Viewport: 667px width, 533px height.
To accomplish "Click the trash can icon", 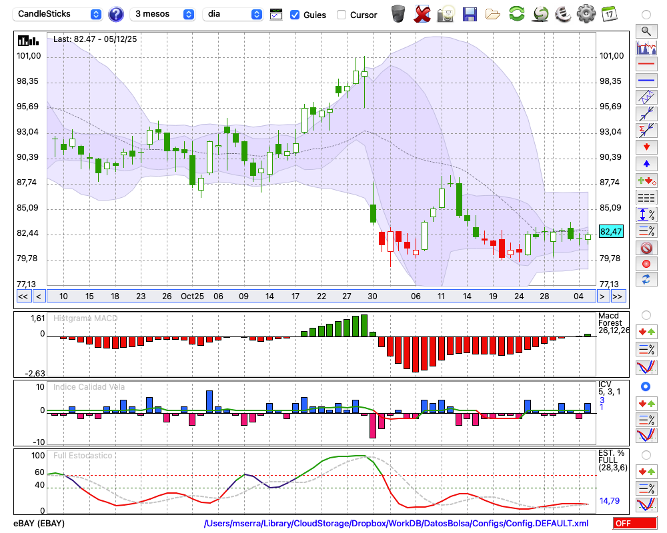I will point(398,13).
